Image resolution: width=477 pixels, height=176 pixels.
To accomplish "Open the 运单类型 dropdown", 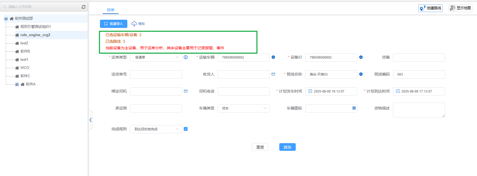I will (156, 57).
